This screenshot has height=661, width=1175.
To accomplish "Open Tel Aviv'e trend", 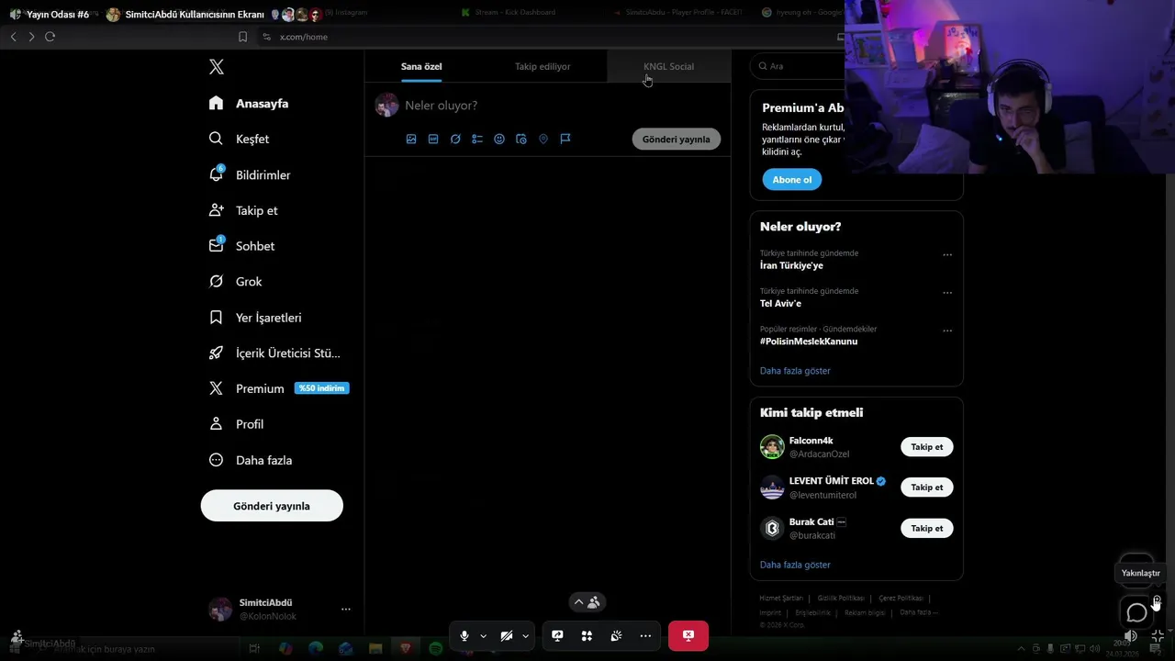I will [x=780, y=303].
